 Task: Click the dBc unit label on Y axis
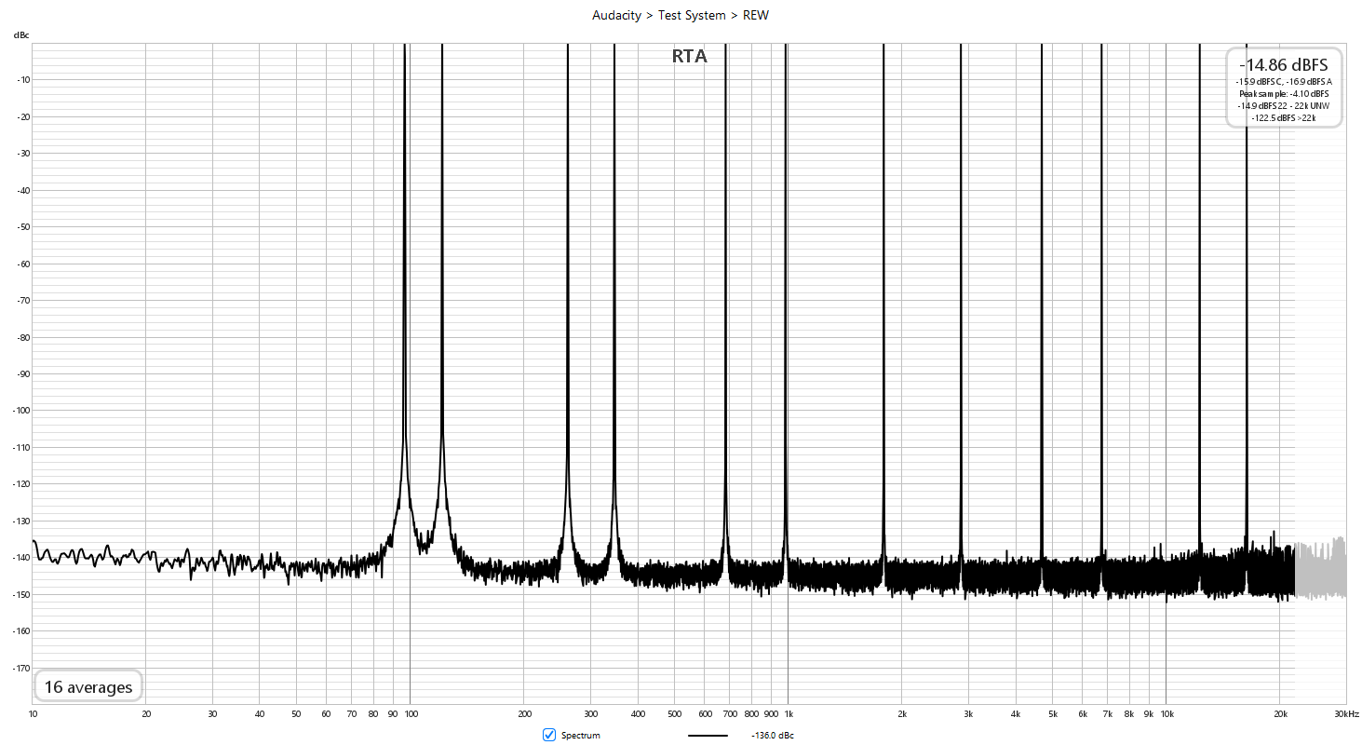pyautogui.click(x=20, y=35)
